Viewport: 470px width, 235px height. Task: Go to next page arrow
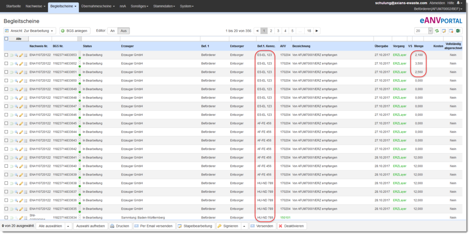point(317,31)
